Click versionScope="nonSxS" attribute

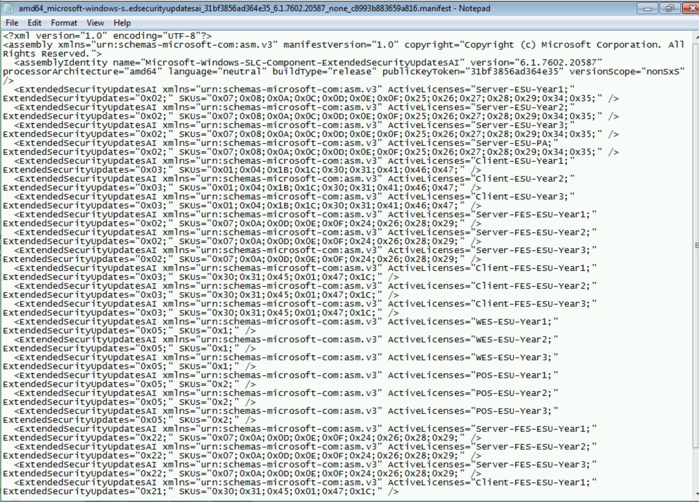tap(627, 71)
